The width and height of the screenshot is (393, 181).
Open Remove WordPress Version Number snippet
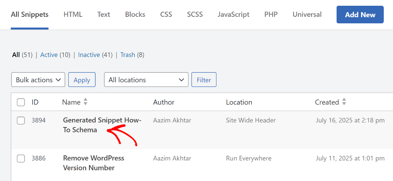[x=94, y=163]
